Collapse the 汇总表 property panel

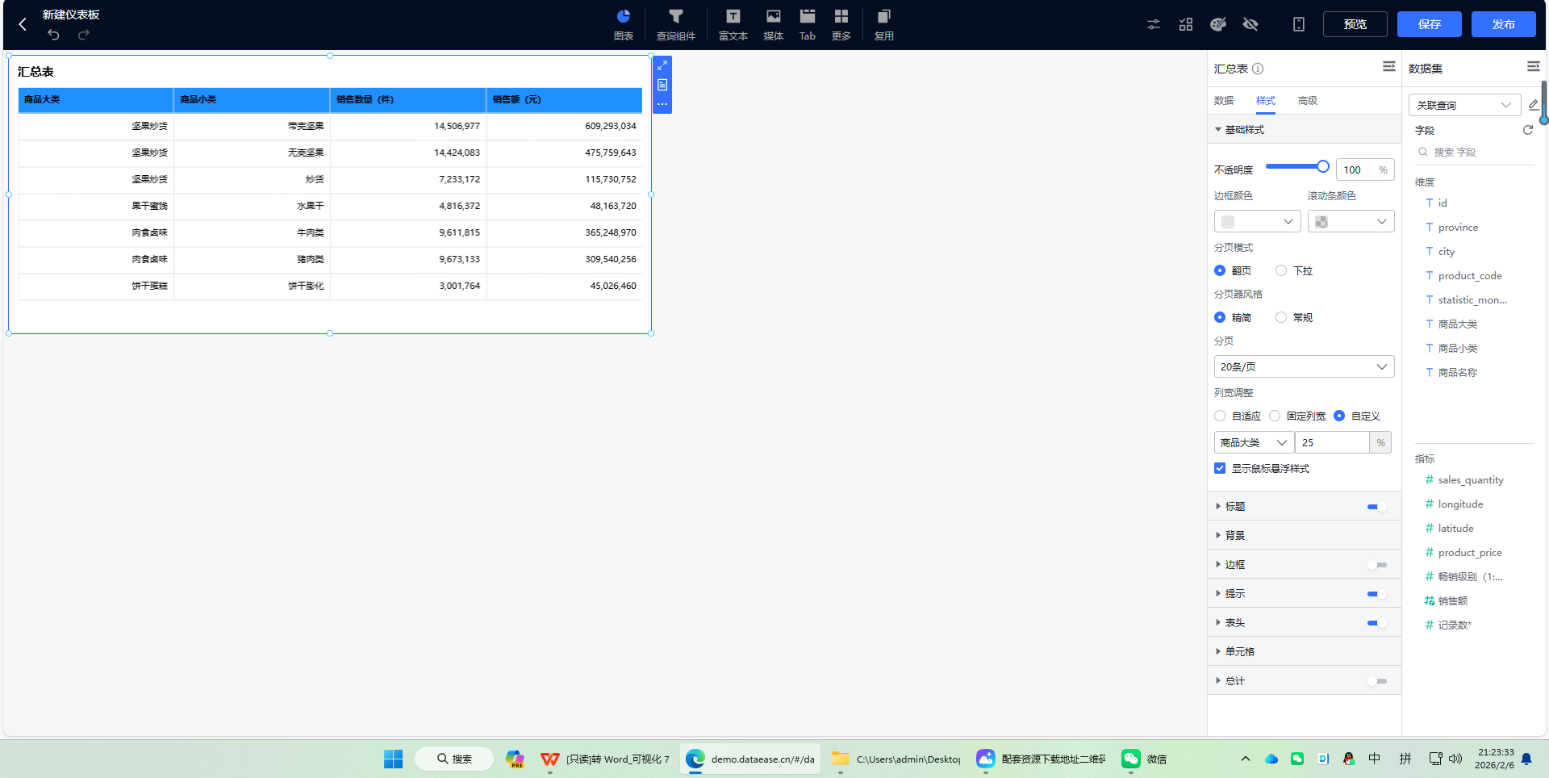click(x=1388, y=66)
